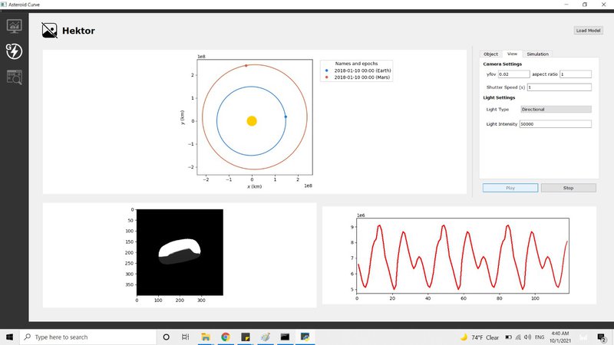The height and width of the screenshot is (345, 614).
Task: Open the Light Type Directional dropdown
Action: [556, 110]
